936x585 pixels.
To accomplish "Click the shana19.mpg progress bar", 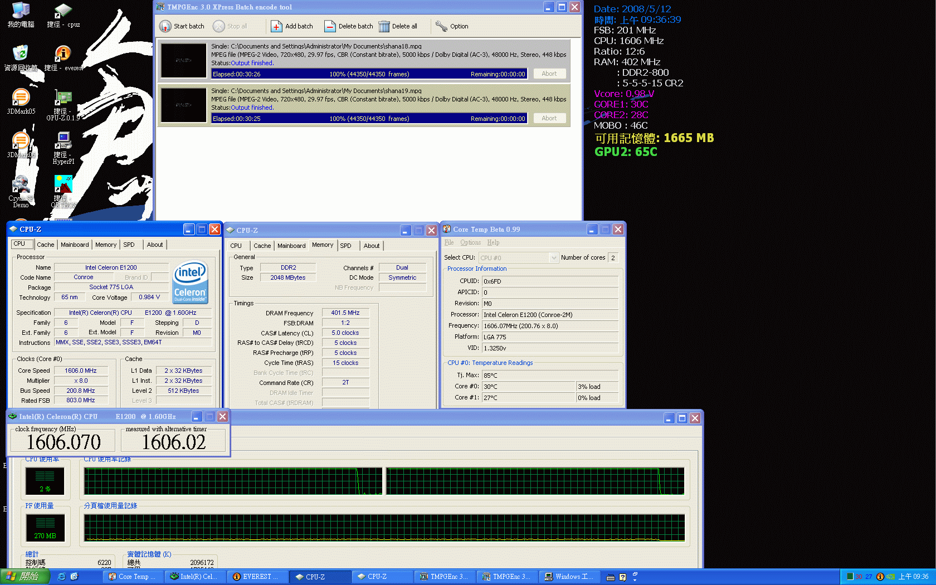I will pyautogui.click(x=369, y=118).
